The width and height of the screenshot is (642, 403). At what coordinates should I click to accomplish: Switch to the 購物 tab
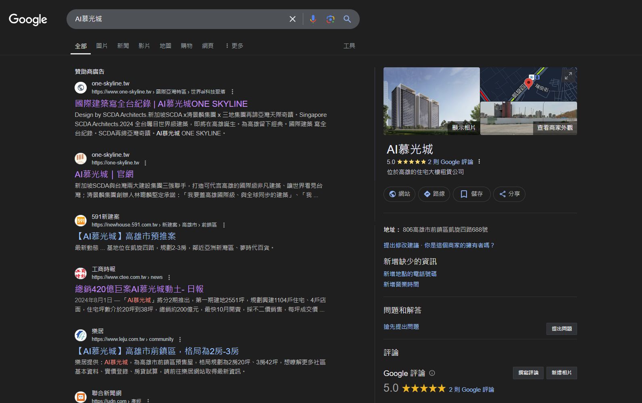[x=186, y=46]
